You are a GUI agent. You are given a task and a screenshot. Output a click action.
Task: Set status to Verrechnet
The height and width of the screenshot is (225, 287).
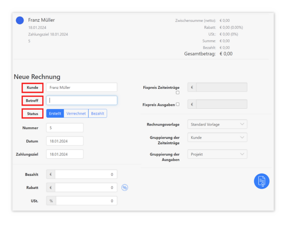point(76,113)
